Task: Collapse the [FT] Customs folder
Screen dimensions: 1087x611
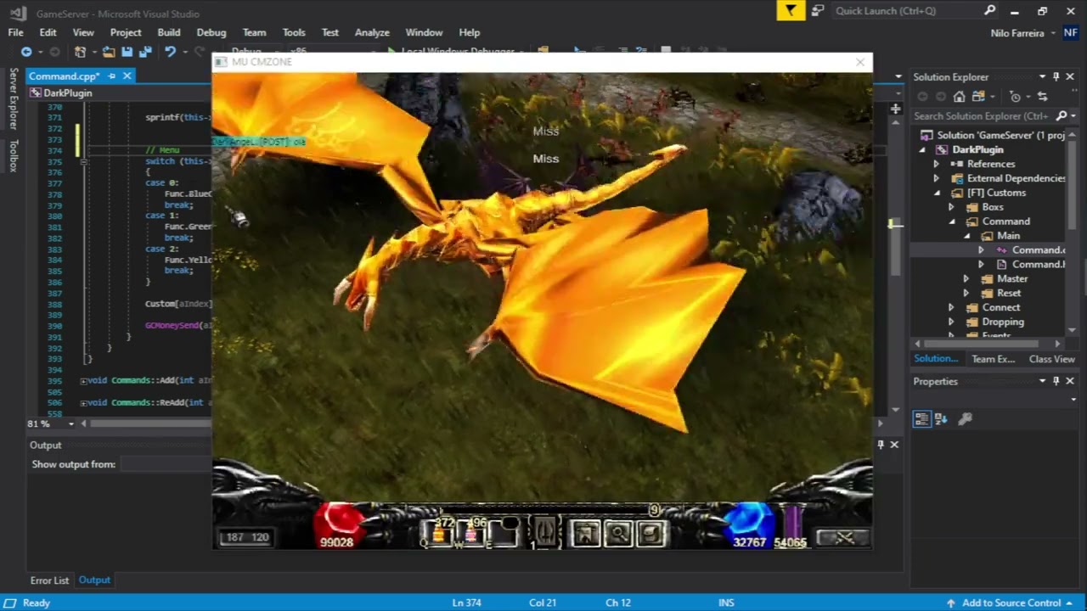Action: 938,193
